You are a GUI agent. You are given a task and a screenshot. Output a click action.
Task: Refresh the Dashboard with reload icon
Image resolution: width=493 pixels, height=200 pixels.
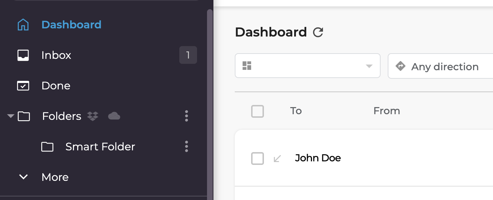coord(318,33)
